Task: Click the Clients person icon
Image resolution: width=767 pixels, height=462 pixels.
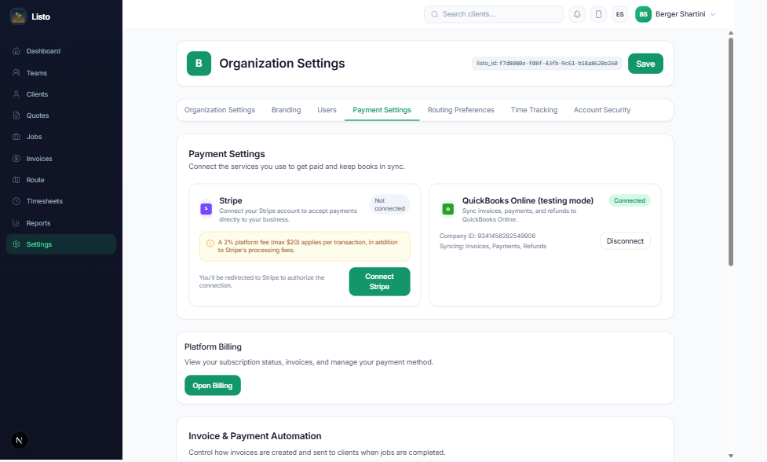Action: (16, 94)
